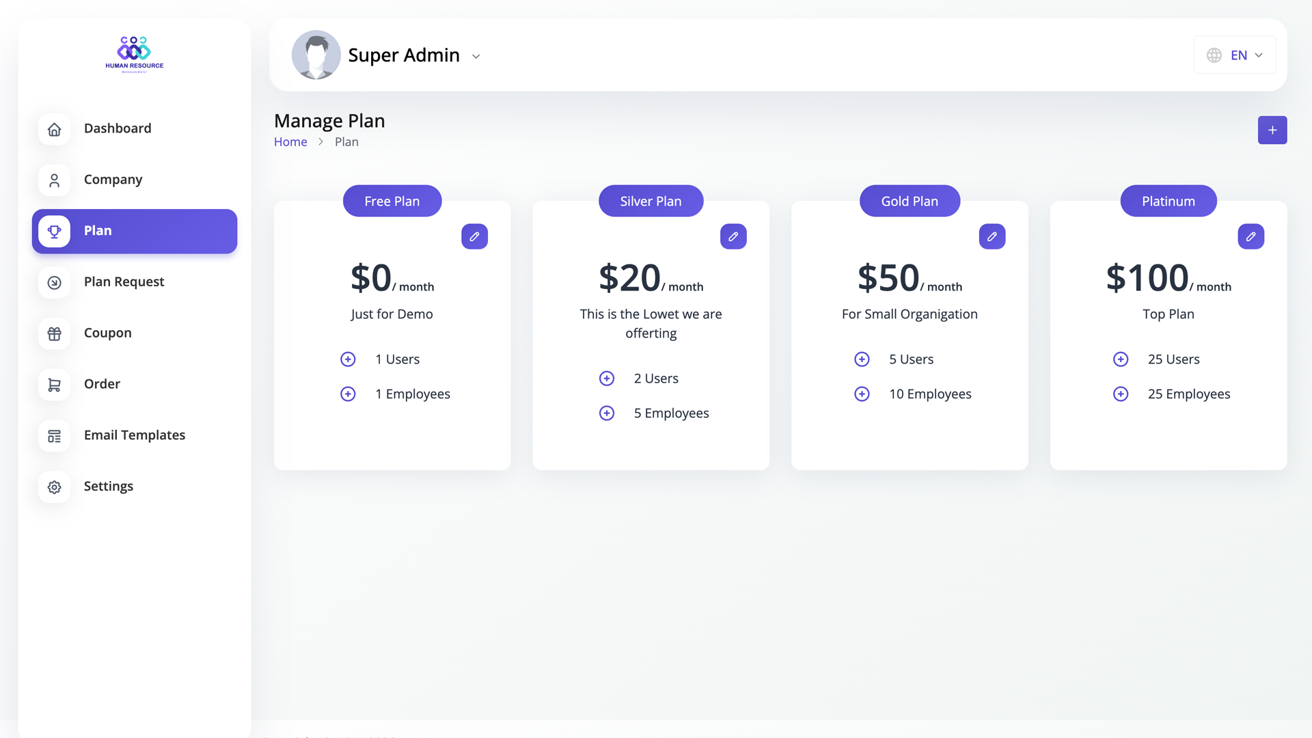Click the Human Resource logo

[x=135, y=54]
